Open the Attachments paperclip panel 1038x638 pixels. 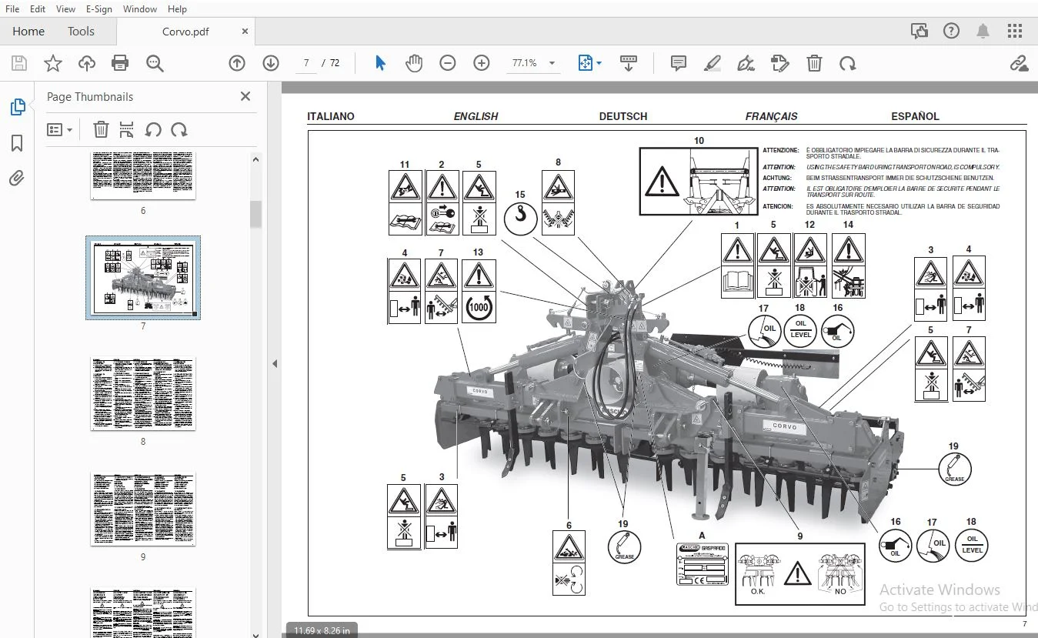[x=17, y=179]
